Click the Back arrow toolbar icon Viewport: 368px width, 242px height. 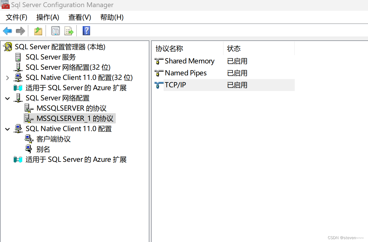coord(7,31)
